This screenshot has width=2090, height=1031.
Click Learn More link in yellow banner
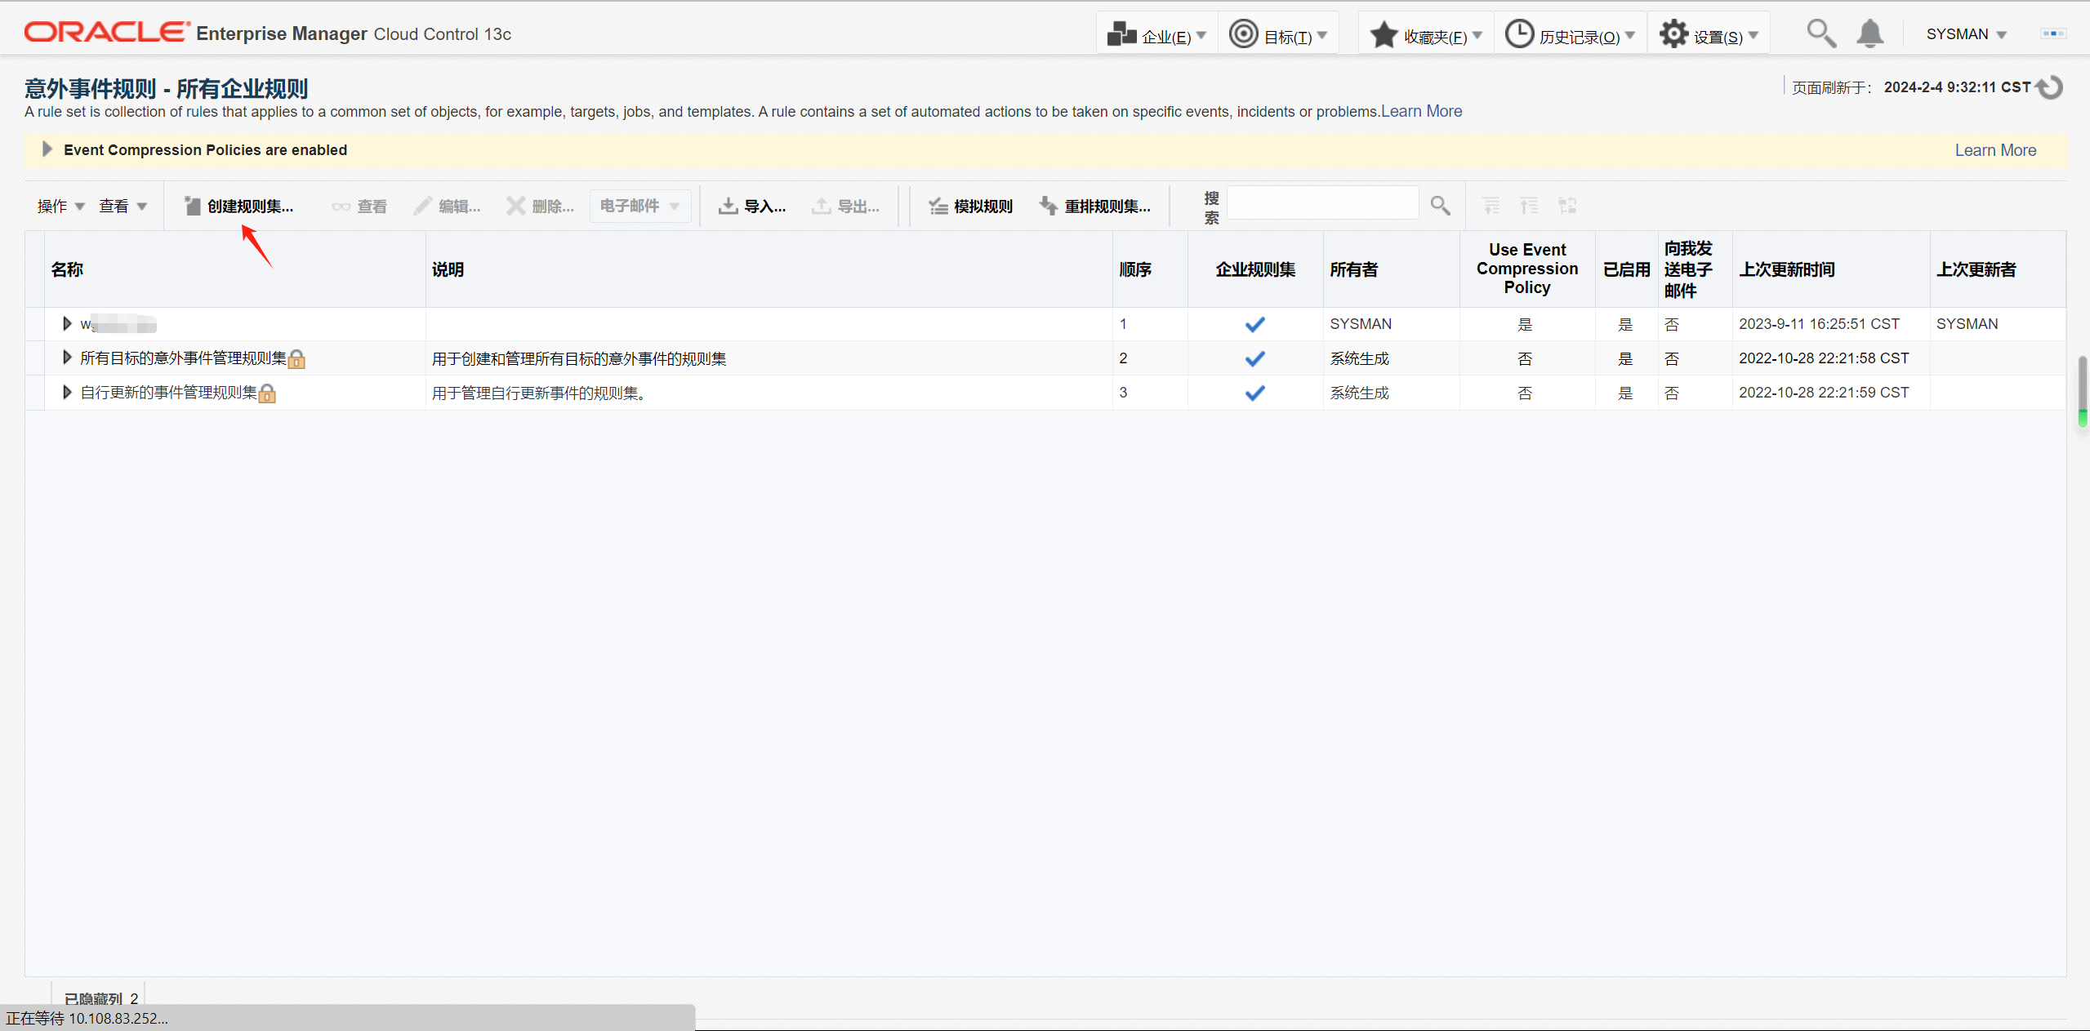(x=1994, y=150)
